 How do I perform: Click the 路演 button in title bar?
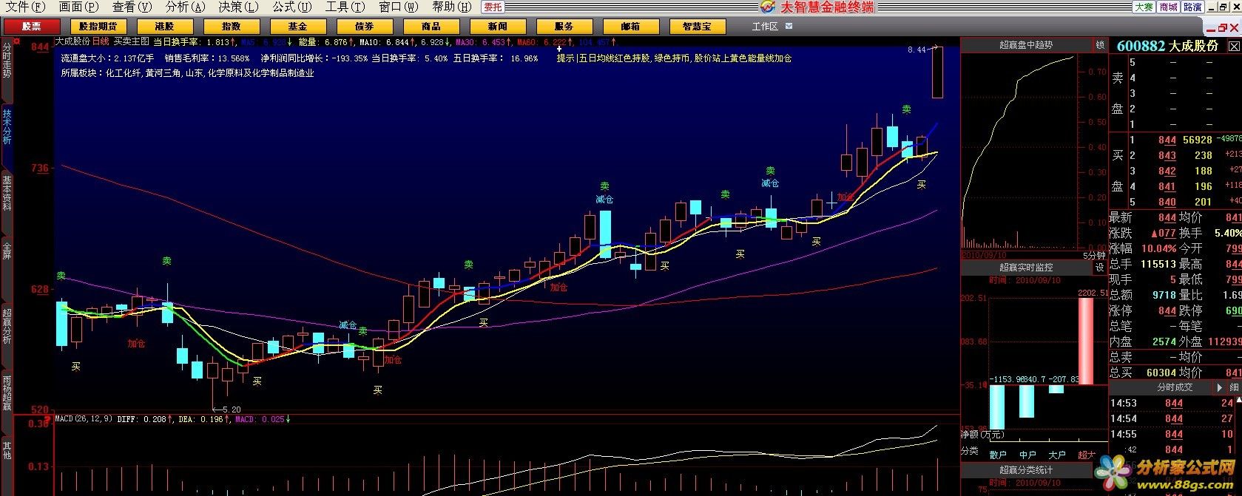(1192, 7)
